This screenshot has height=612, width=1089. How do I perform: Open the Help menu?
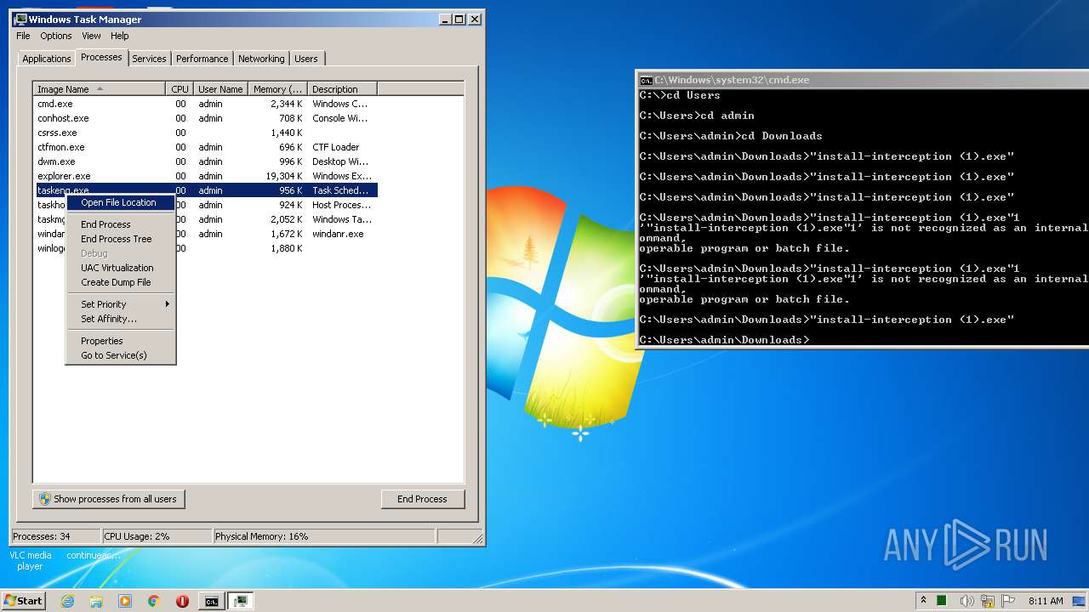pyautogui.click(x=120, y=36)
